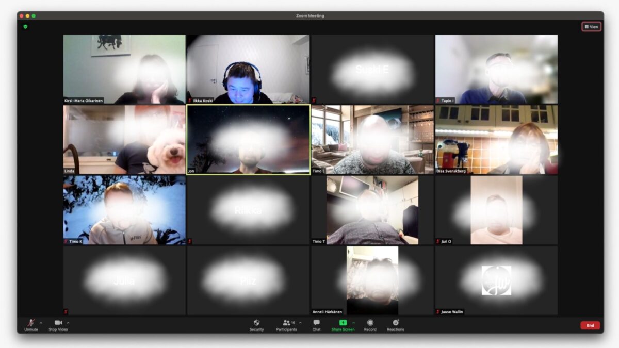Select Disa Svenskberg's video tile
The width and height of the screenshot is (619, 348).
[496, 140]
